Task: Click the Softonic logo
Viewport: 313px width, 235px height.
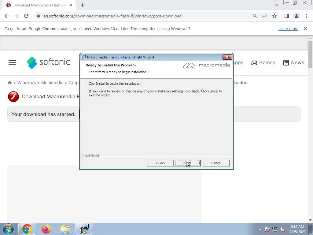Action: pos(49,62)
